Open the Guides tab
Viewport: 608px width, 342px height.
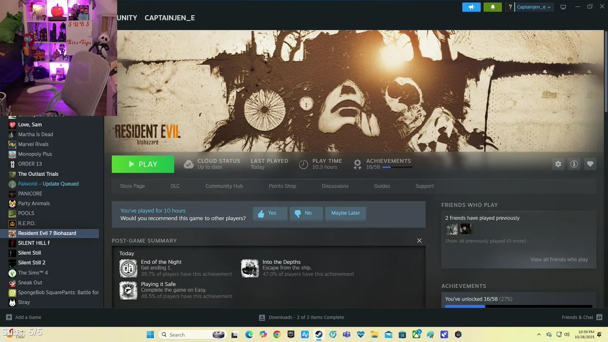382,186
